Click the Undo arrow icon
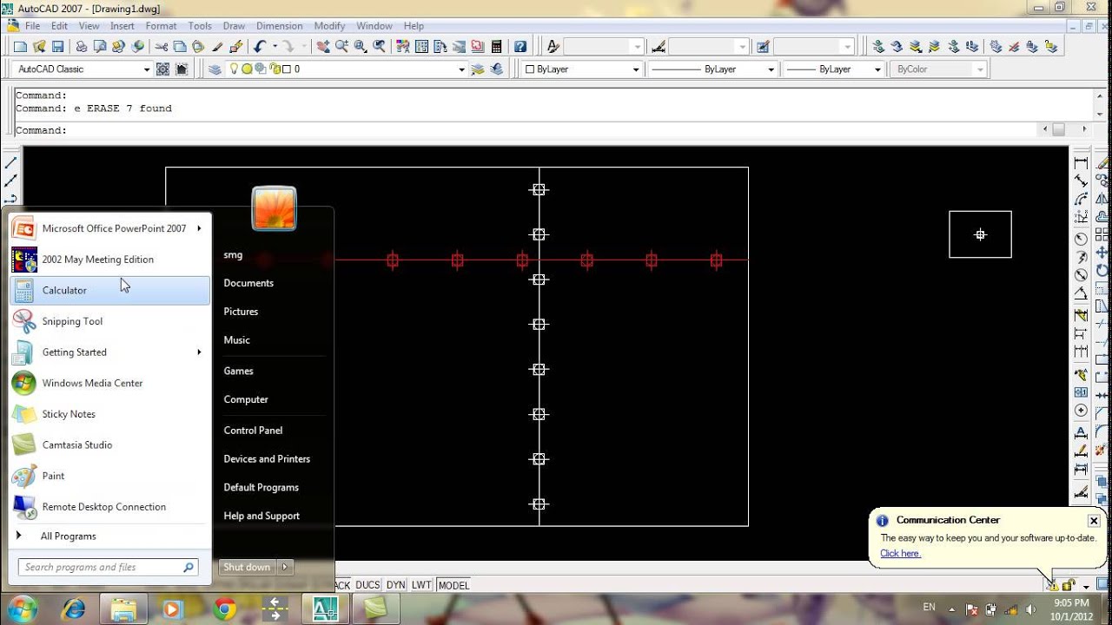1112x625 pixels. pyautogui.click(x=260, y=47)
